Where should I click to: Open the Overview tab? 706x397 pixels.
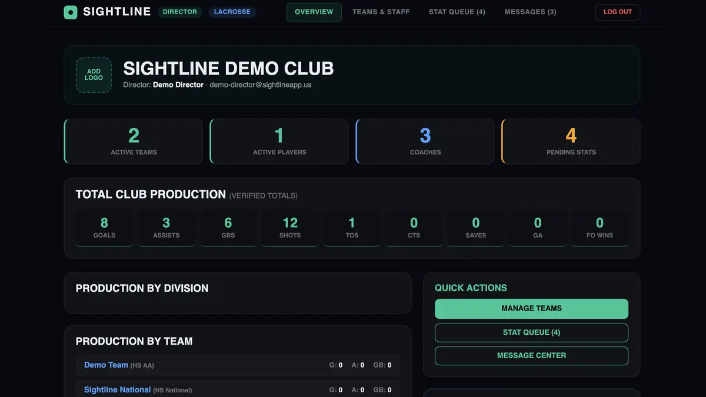click(x=314, y=12)
